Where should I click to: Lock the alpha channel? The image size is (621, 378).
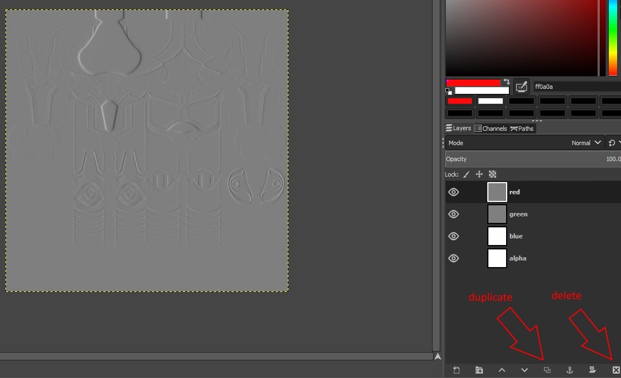tap(492, 174)
